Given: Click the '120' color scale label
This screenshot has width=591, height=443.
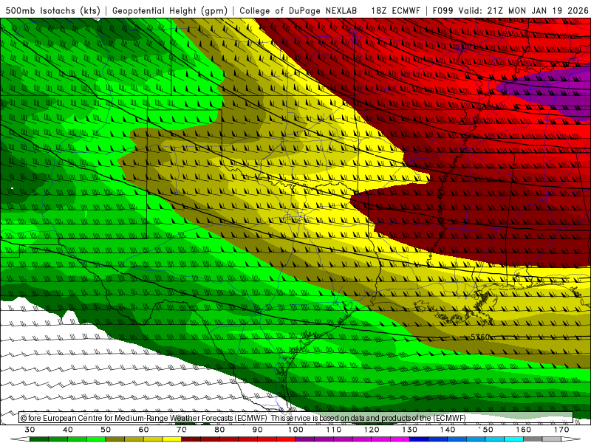Looking at the screenshot, I should (x=372, y=430).
